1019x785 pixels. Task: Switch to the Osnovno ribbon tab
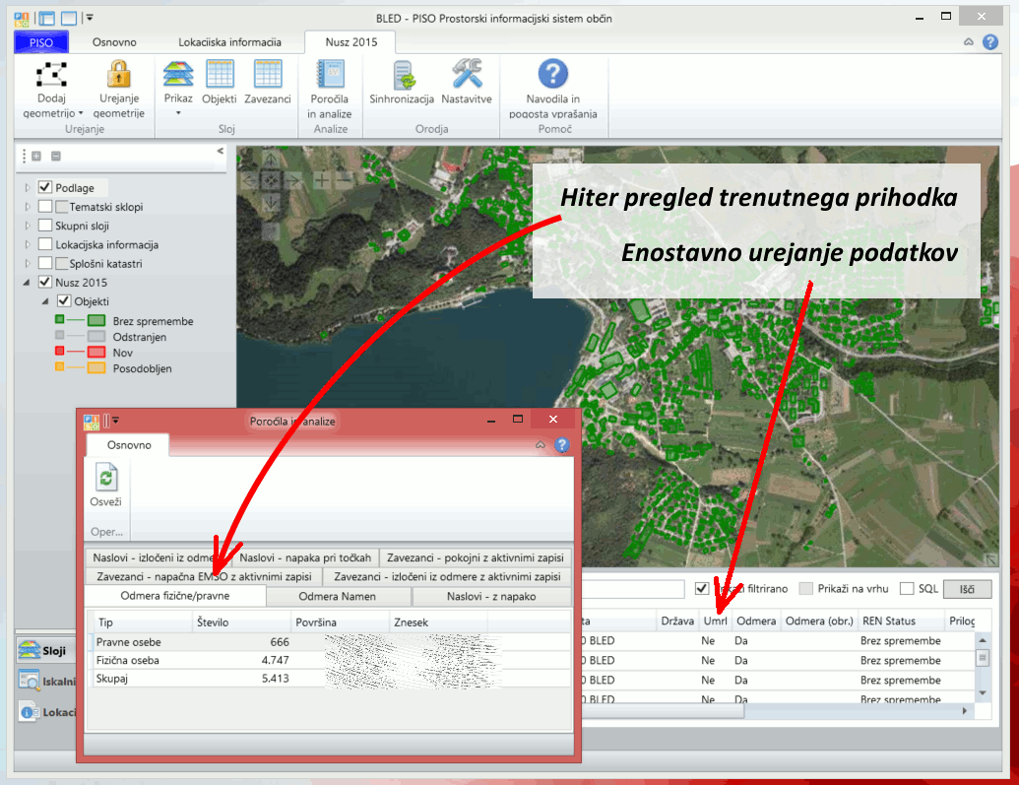pos(114,42)
